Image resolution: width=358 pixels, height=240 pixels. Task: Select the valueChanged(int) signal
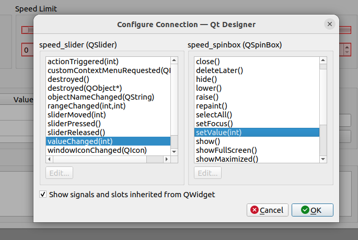click(108, 141)
